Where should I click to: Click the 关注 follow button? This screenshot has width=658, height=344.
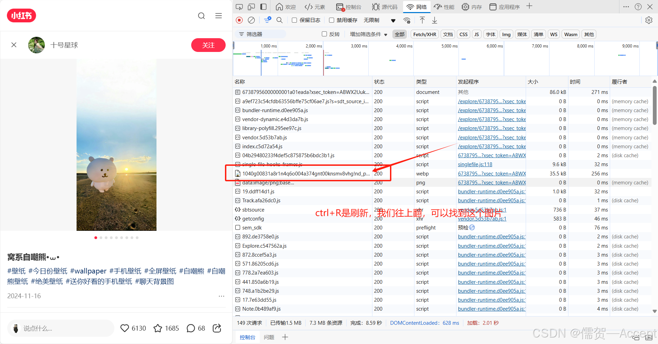(208, 45)
